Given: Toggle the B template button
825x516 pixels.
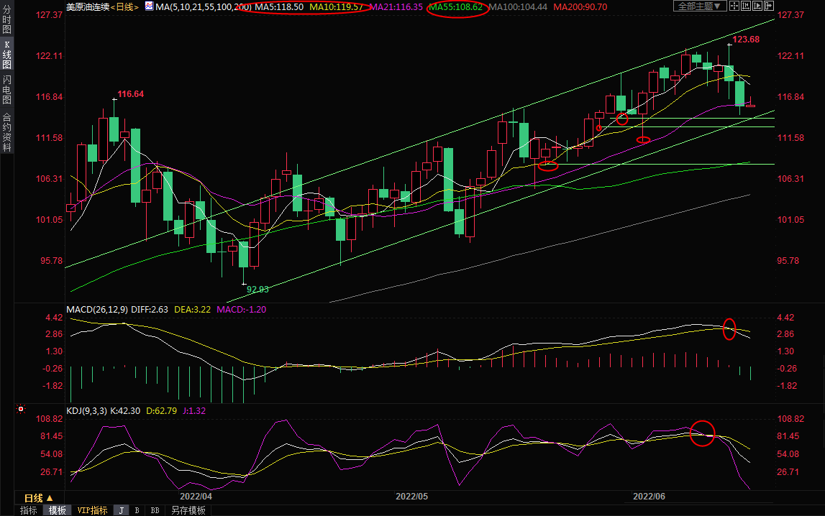Looking at the screenshot, I should pos(137,510).
